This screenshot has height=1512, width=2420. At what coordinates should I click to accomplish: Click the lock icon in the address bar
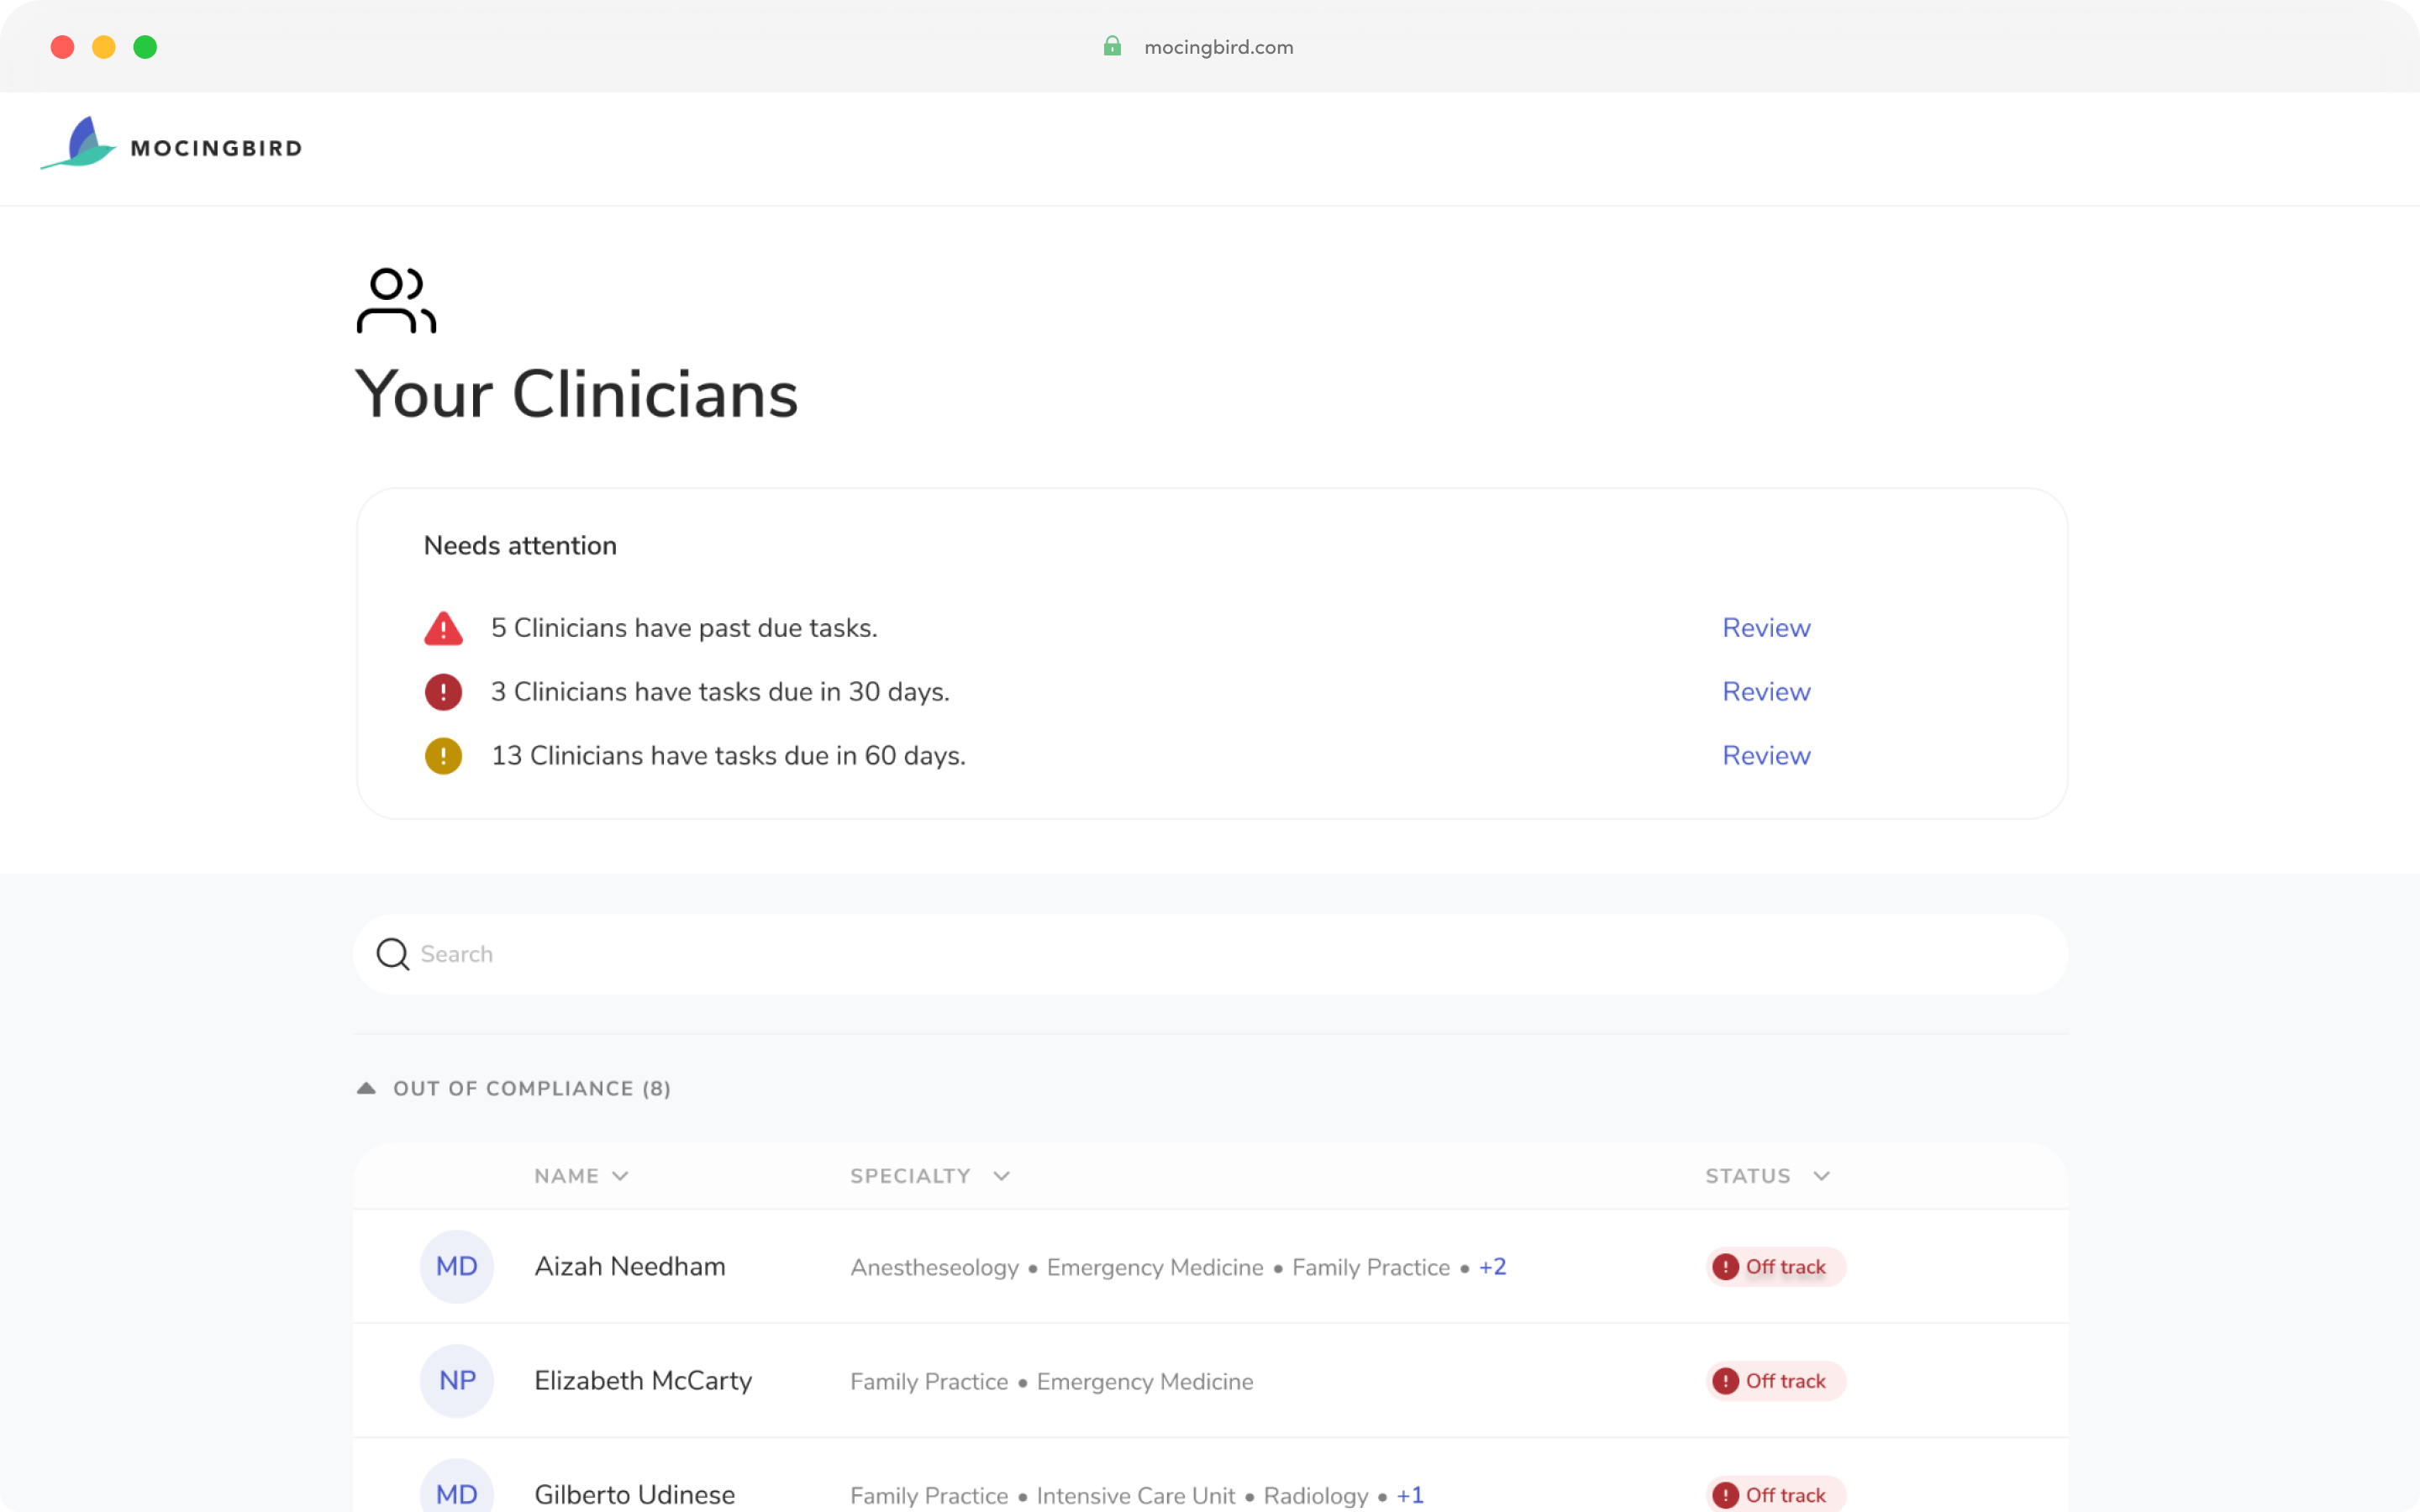coord(1112,46)
